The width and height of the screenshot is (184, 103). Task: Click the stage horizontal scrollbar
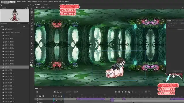pyautogui.click(x=118, y=87)
